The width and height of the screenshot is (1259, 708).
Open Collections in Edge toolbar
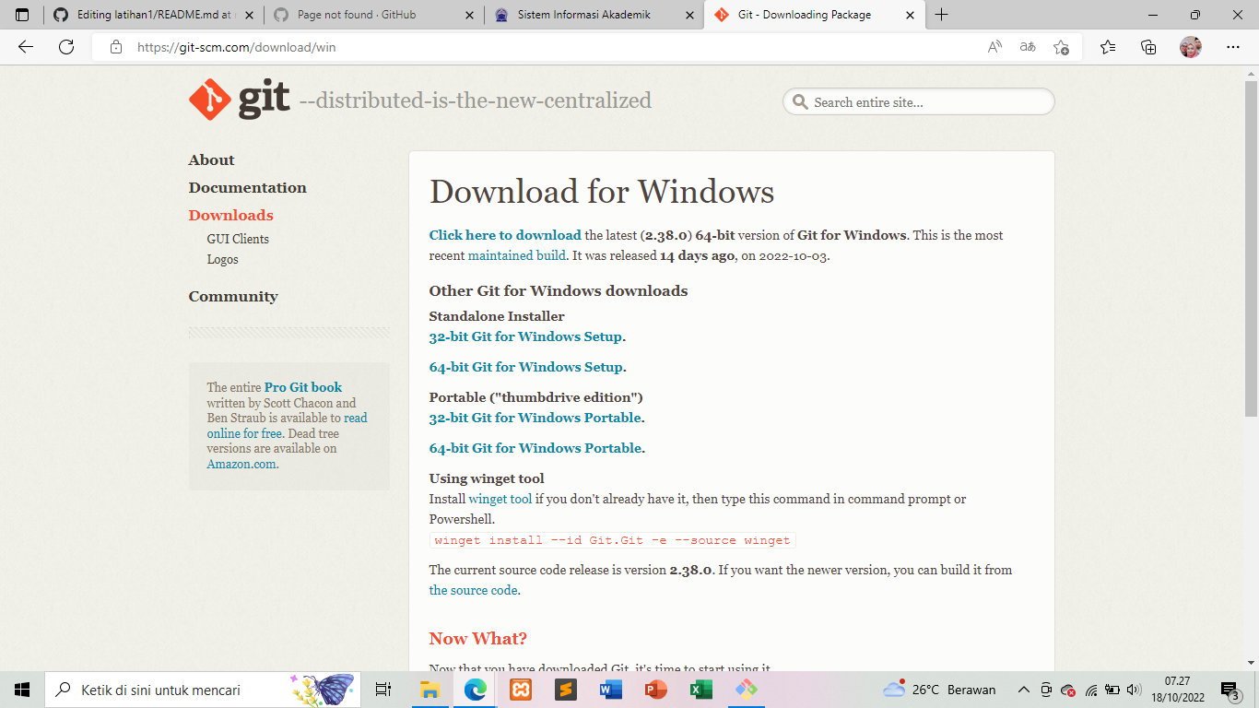point(1147,46)
